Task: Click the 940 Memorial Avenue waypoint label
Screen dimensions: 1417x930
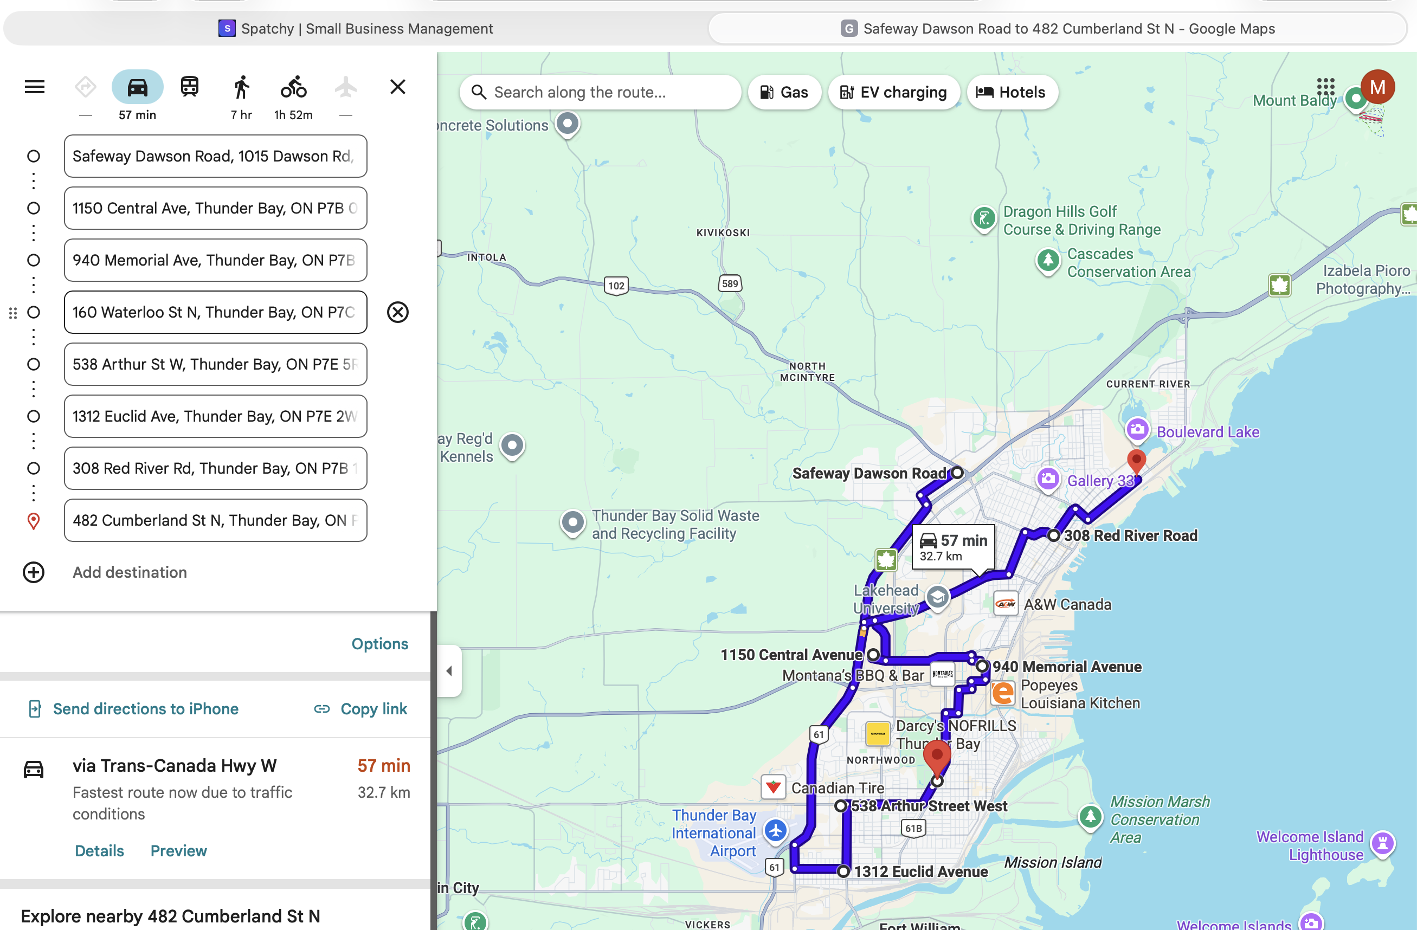Action: point(1067,667)
